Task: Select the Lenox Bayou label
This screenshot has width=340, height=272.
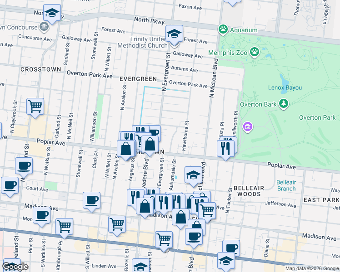Action: 285,87
